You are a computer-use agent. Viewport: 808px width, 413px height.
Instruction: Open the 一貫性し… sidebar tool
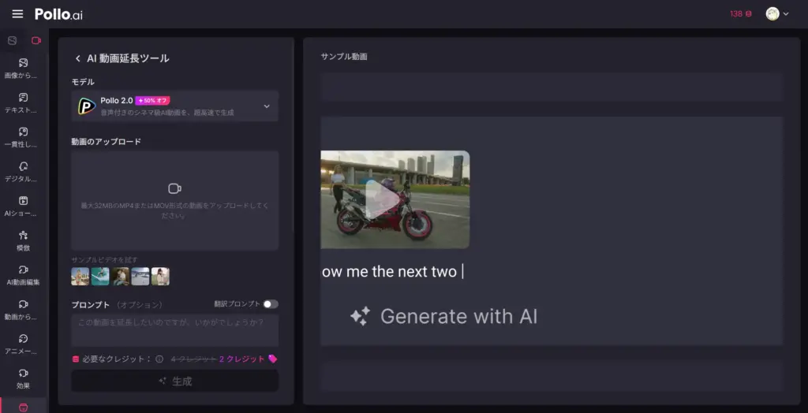point(23,137)
